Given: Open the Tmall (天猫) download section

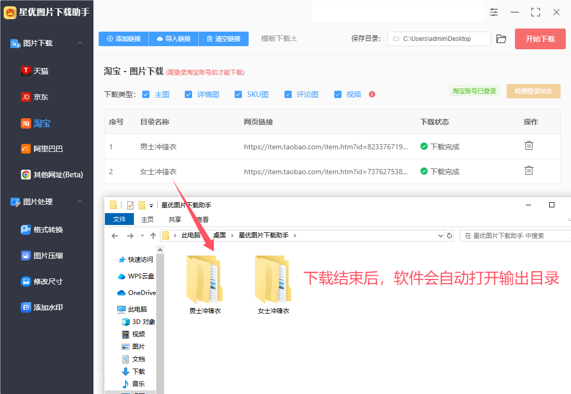Looking at the screenshot, I should (x=35, y=71).
